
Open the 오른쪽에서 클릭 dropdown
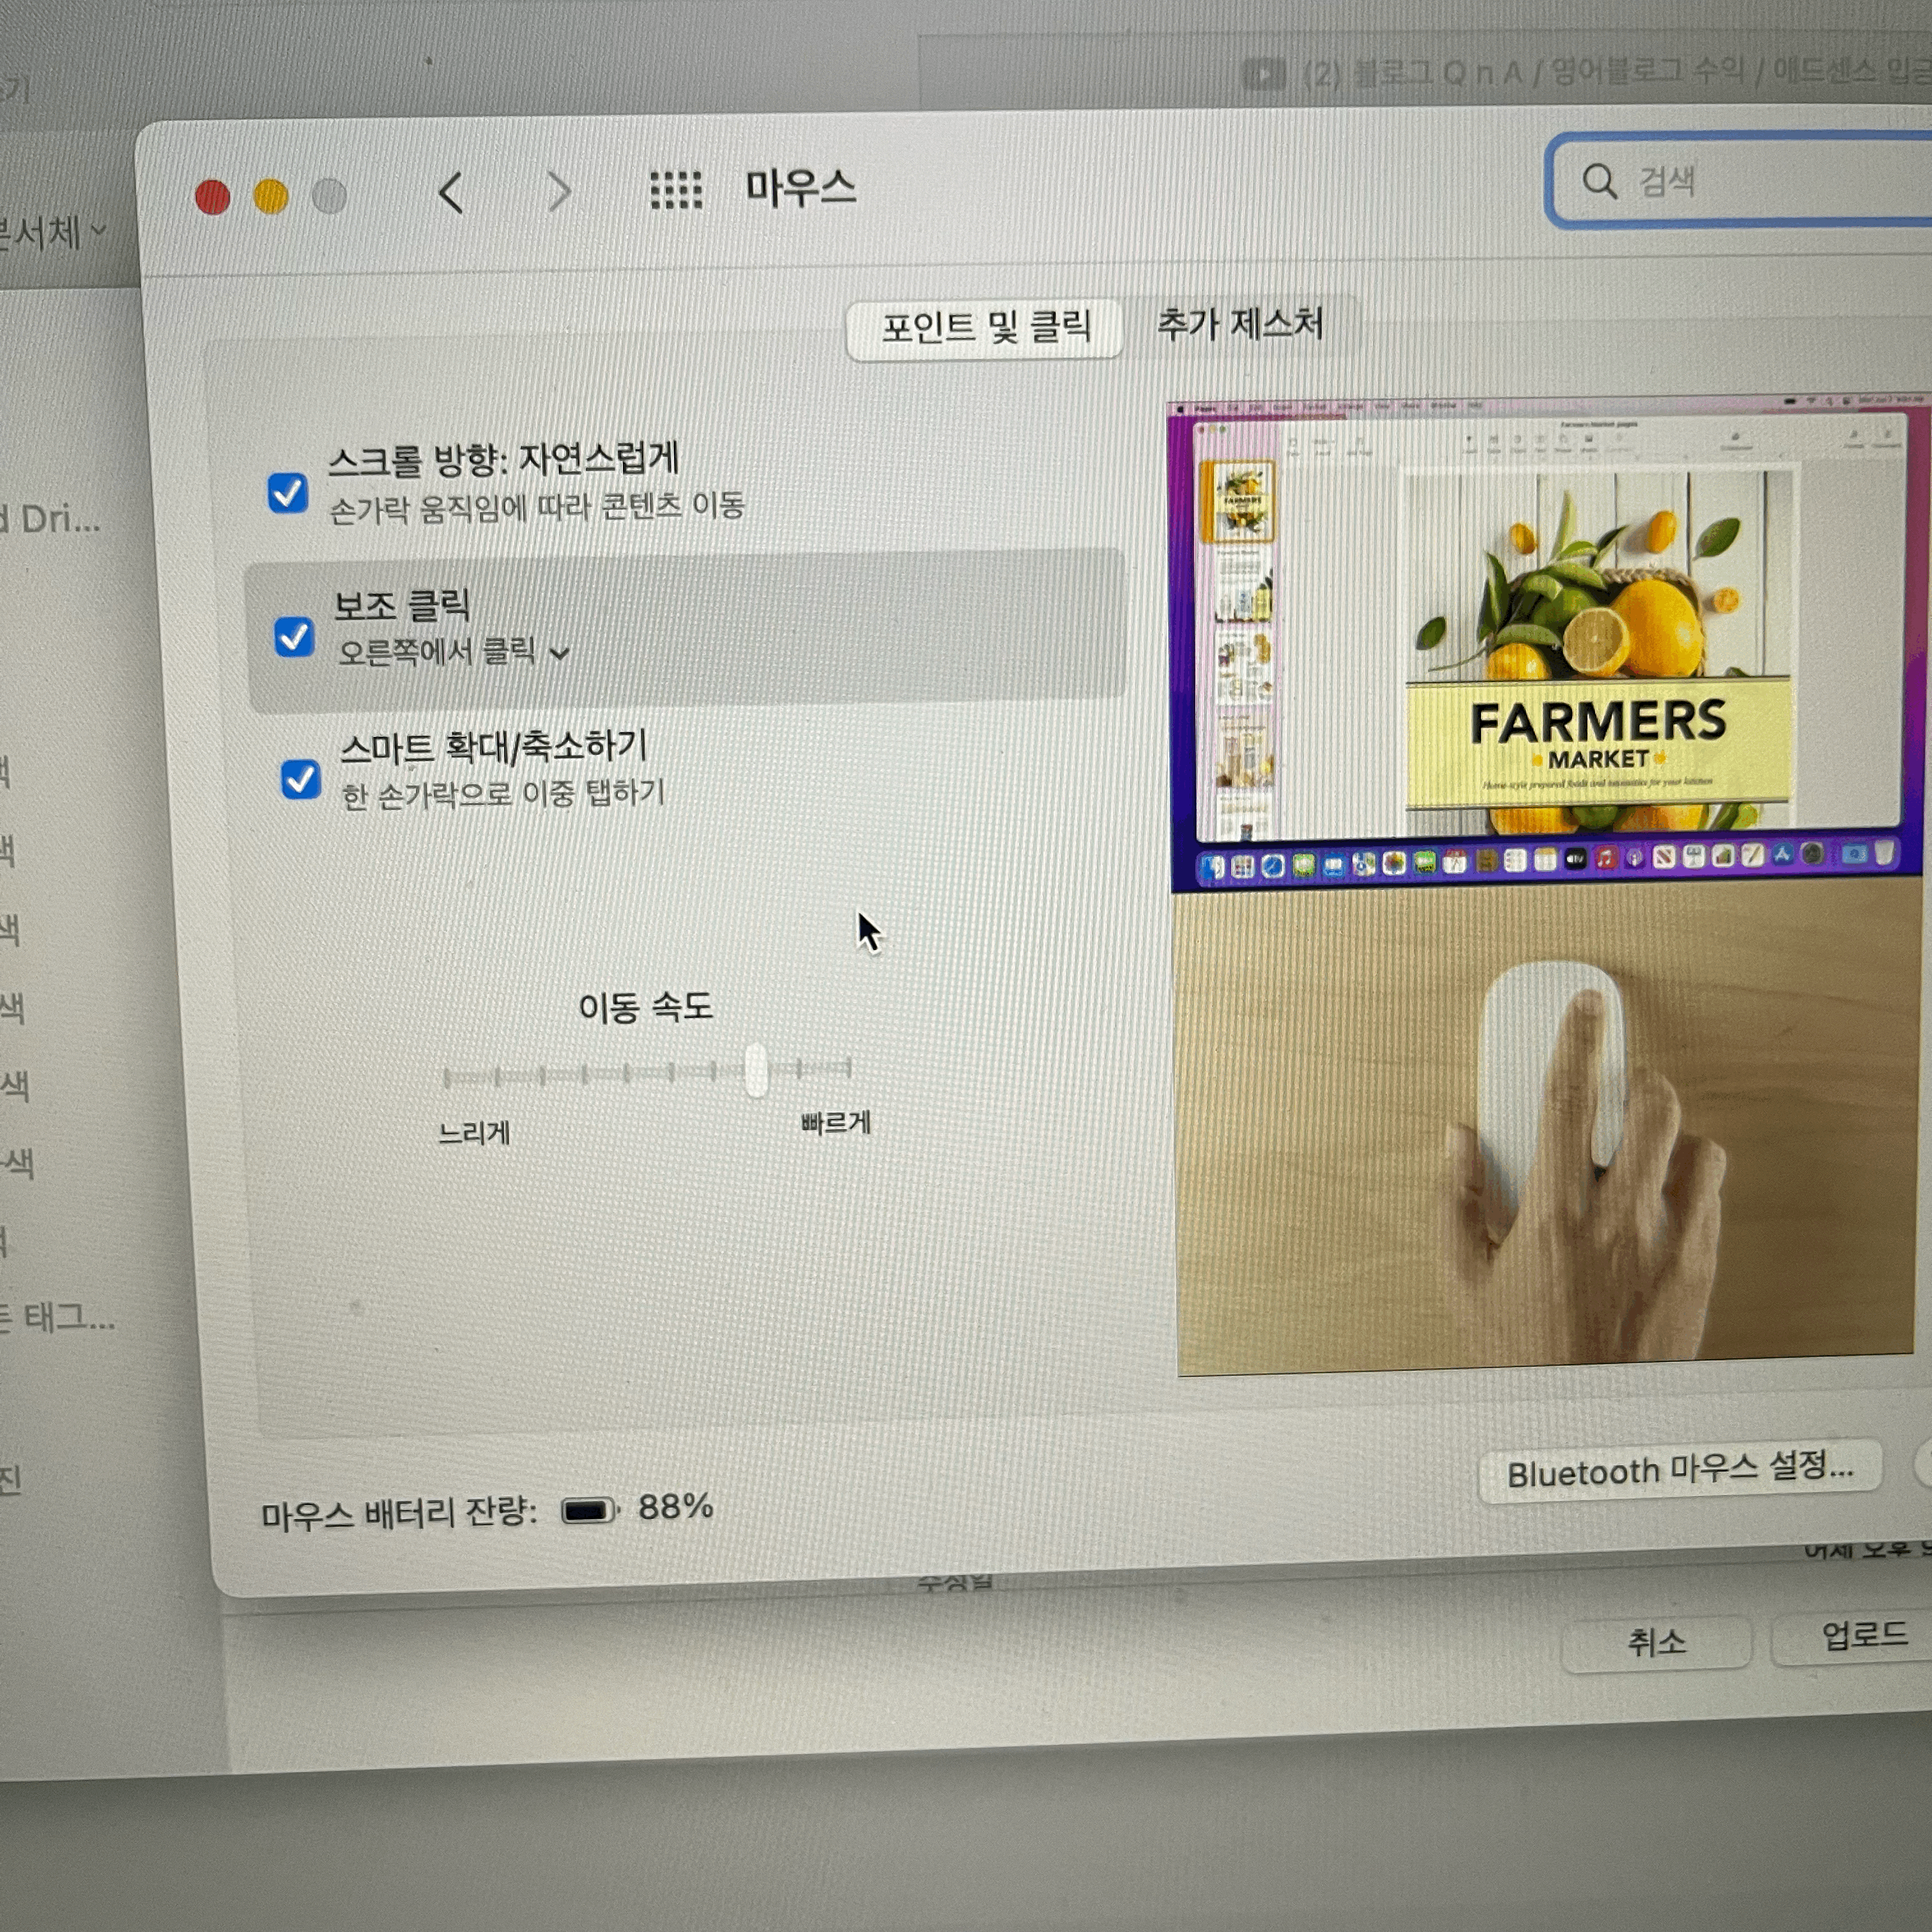455,653
